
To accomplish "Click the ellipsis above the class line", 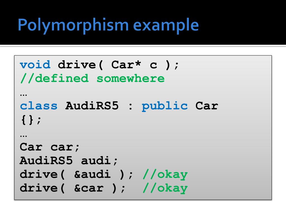I will 23,95.
